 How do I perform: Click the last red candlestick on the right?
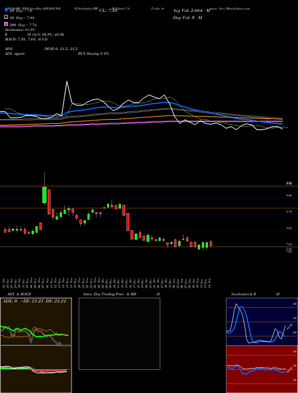tap(211, 244)
